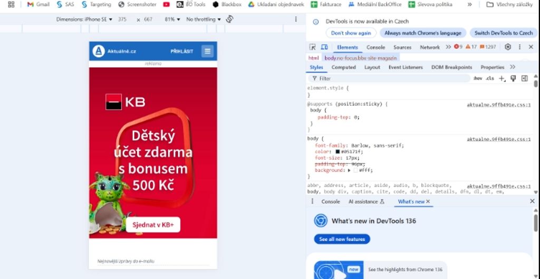Screen dimensions: 540x279
Task: Click the Switch DevTools to Czech button
Action: click(504, 33)
